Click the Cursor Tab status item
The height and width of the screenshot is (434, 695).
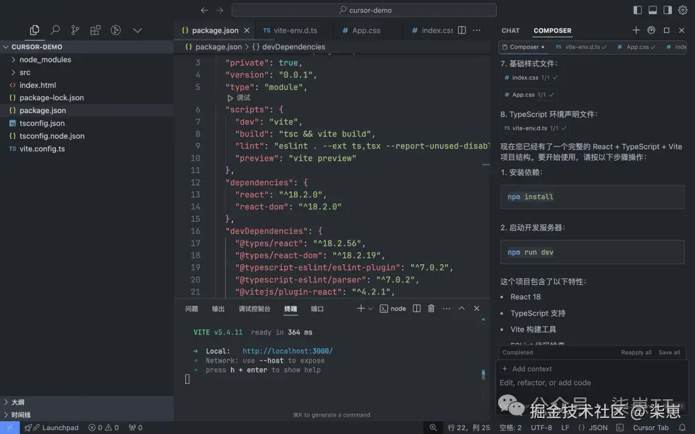pyautogui.click(x=651, y=428)
